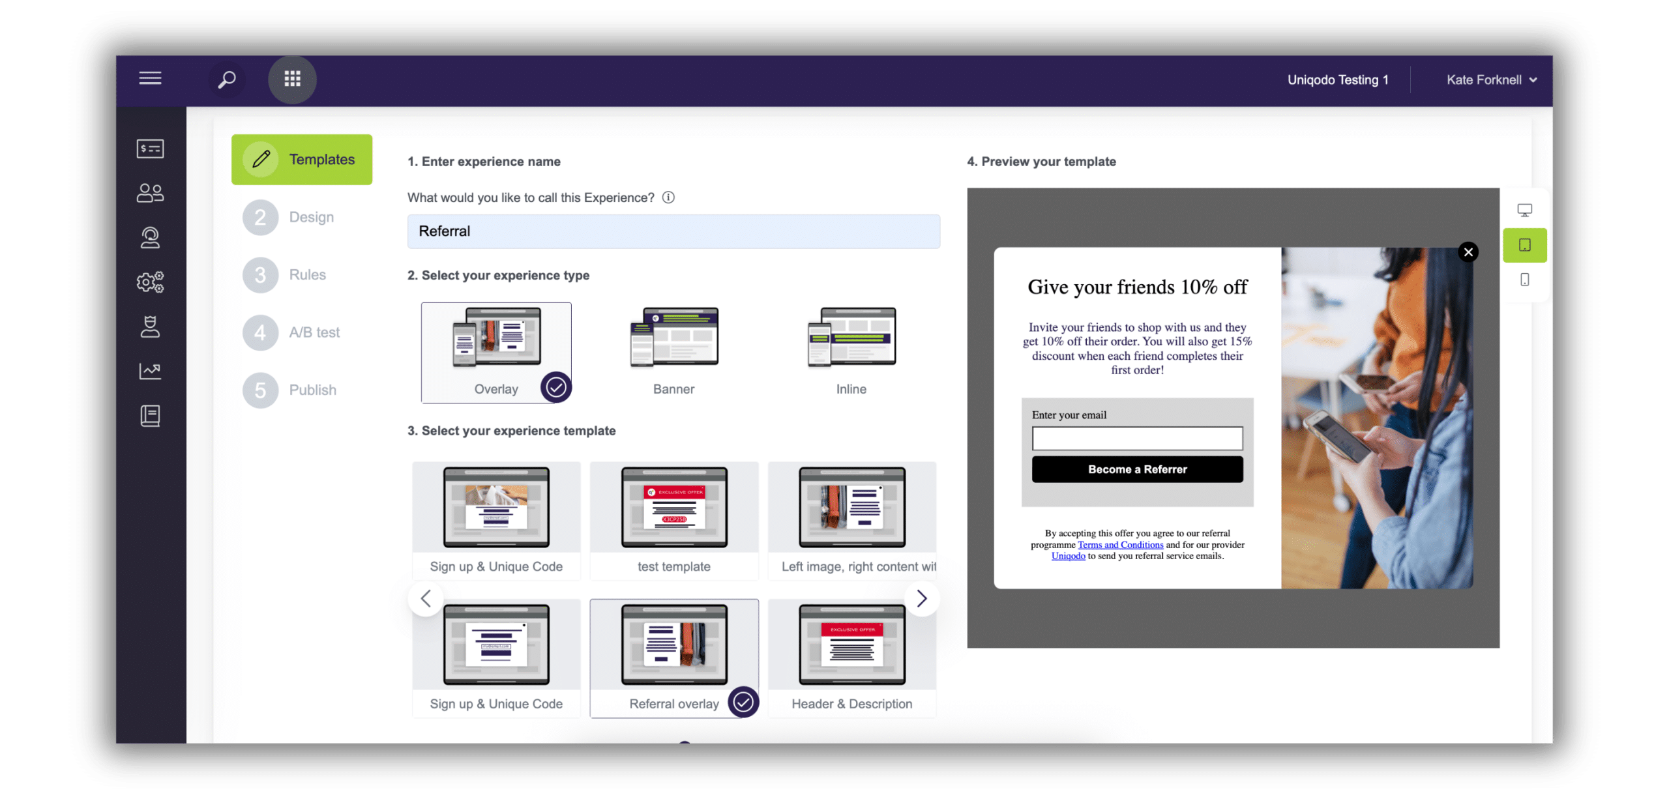Open the analytics chart sidebar icon

click(x=150, y=371)
